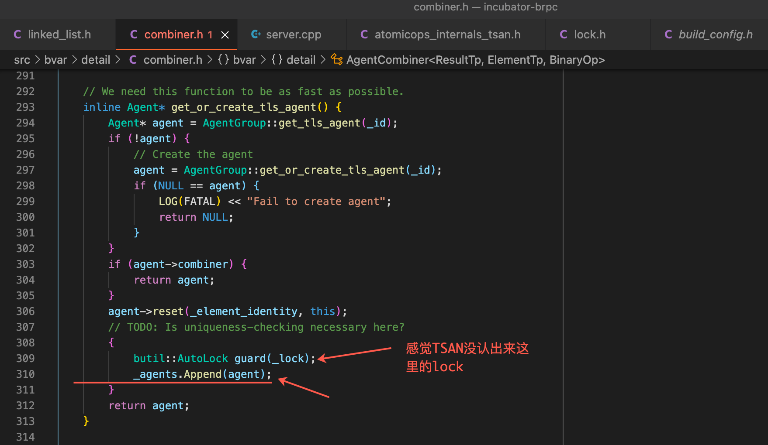Click the C icon on the active combiner.h tab
This screenshot has height=445, width=768.
pos(134,34)
